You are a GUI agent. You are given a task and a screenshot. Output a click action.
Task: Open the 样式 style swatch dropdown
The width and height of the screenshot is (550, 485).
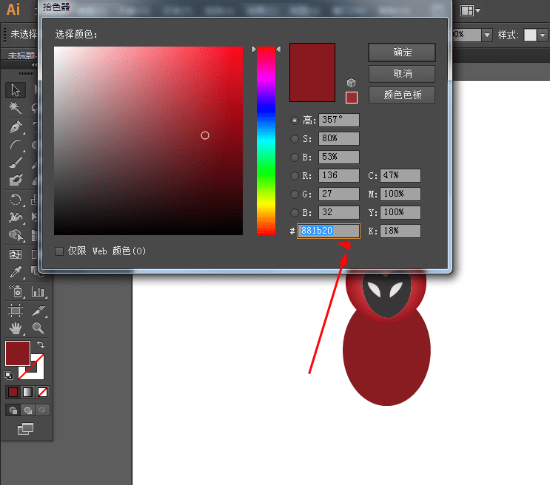(535, 35)
